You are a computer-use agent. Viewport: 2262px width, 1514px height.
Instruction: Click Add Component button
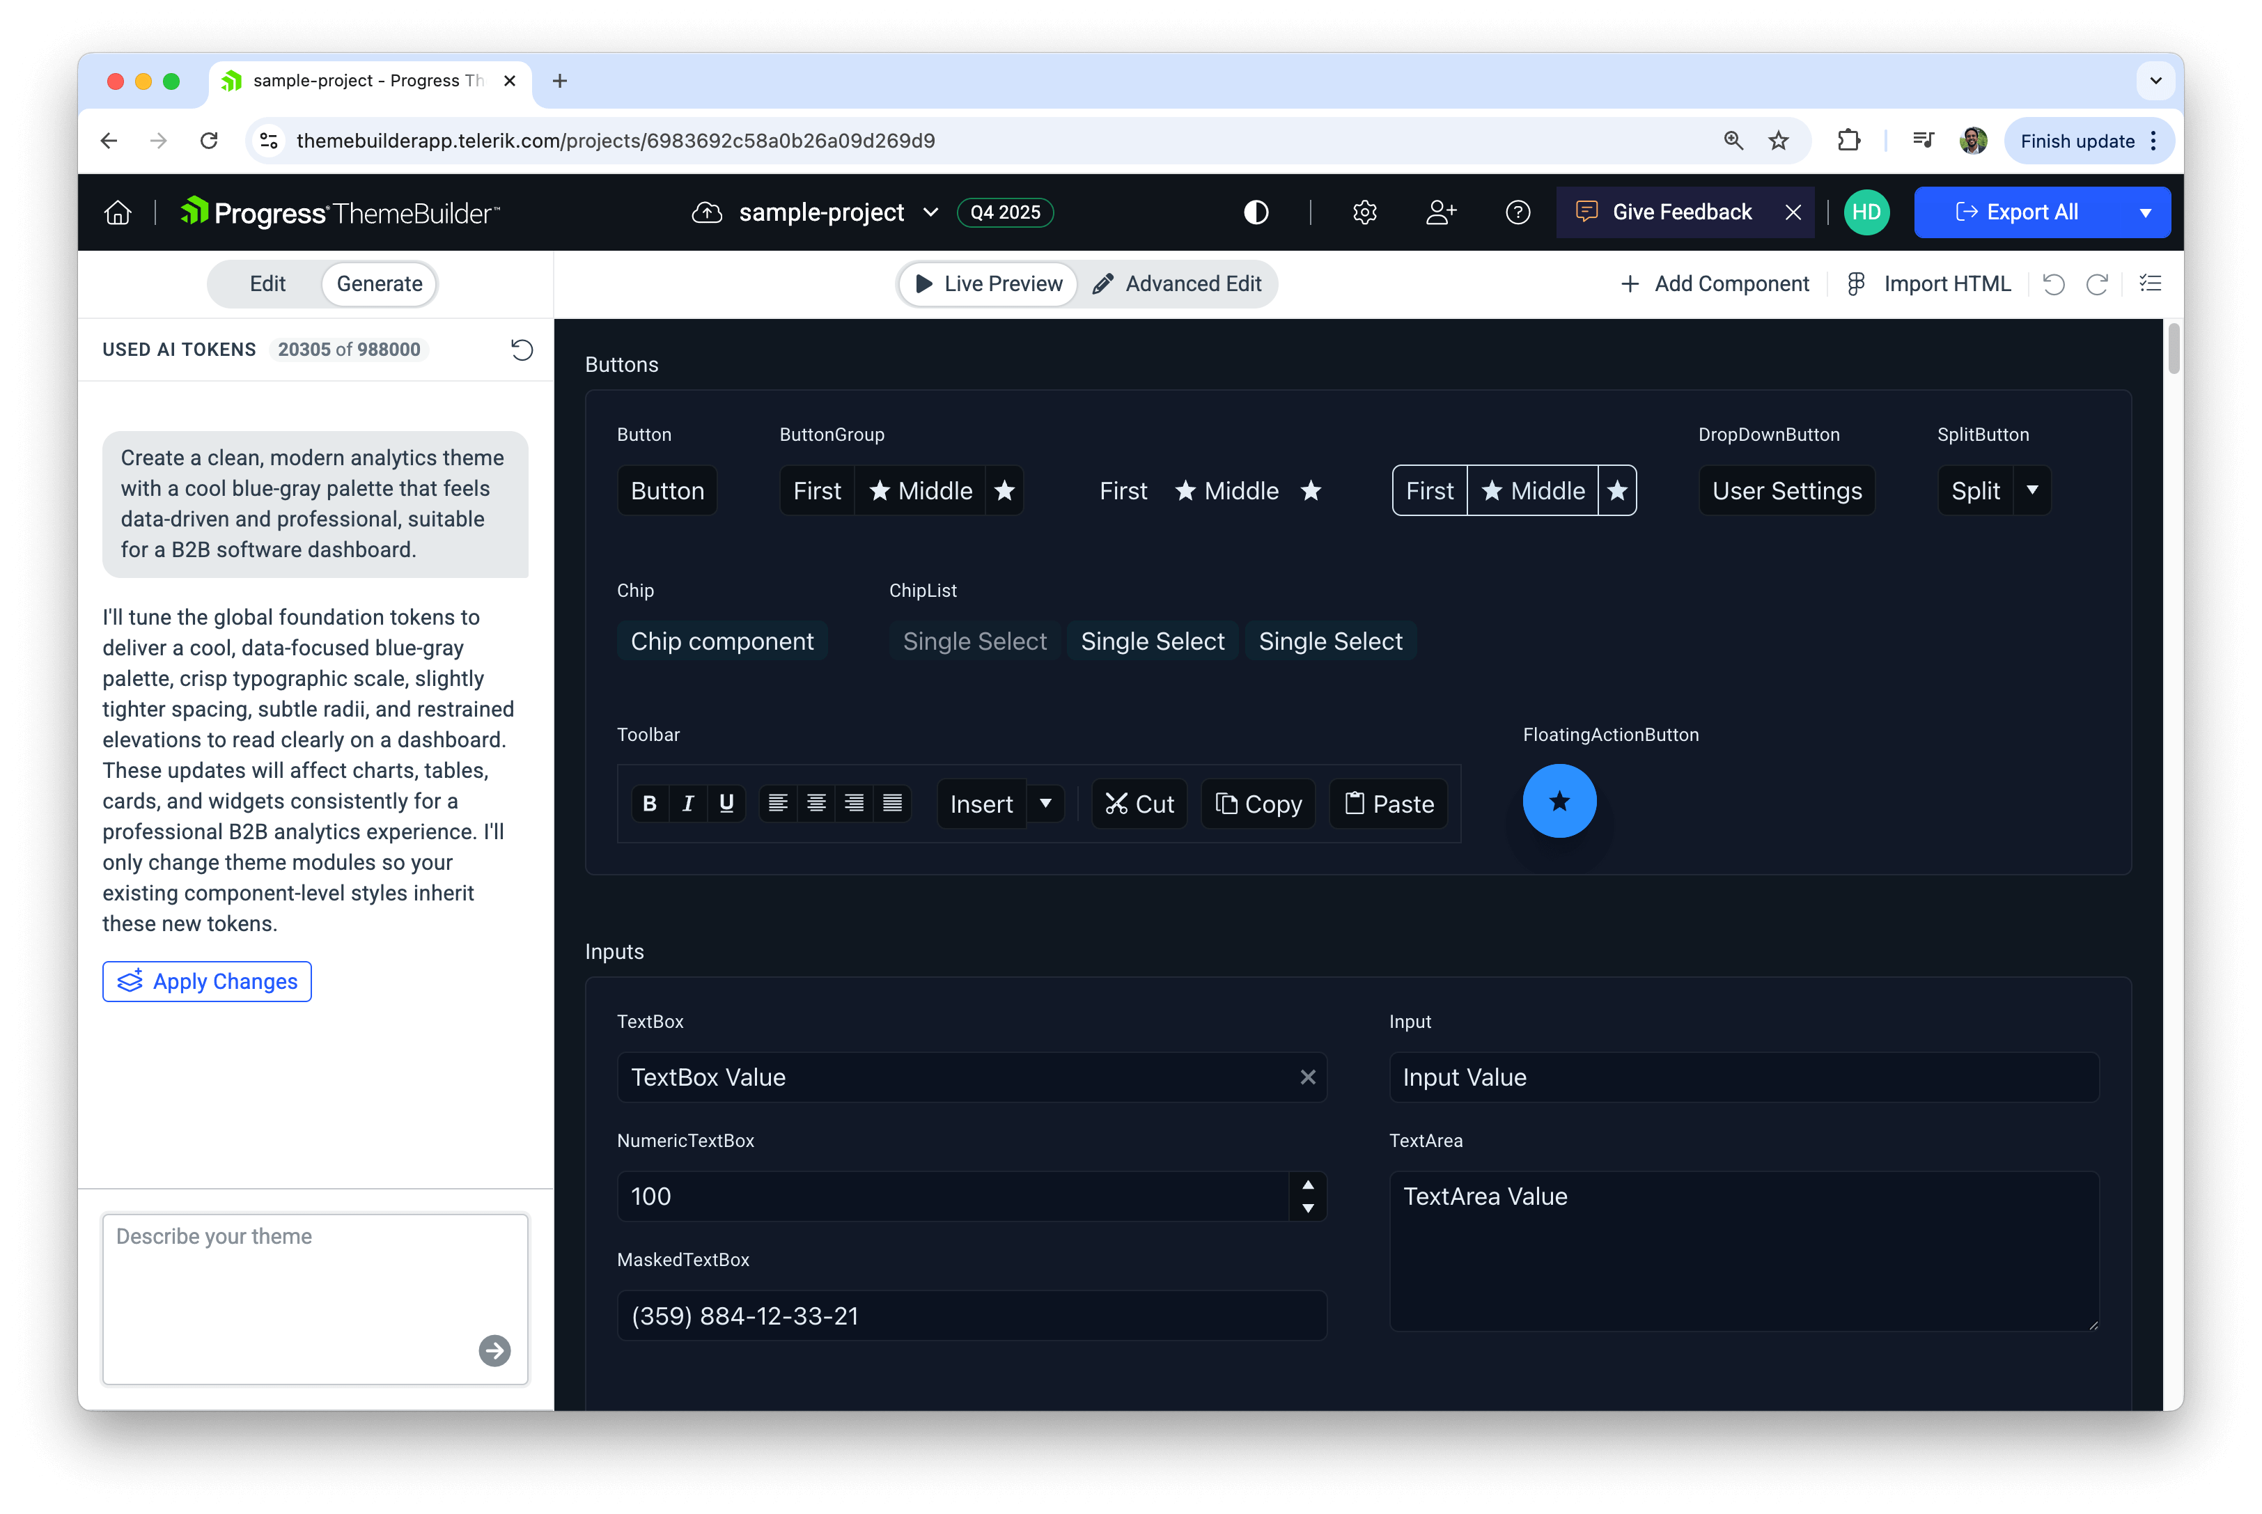click(x=1715, y=284)
